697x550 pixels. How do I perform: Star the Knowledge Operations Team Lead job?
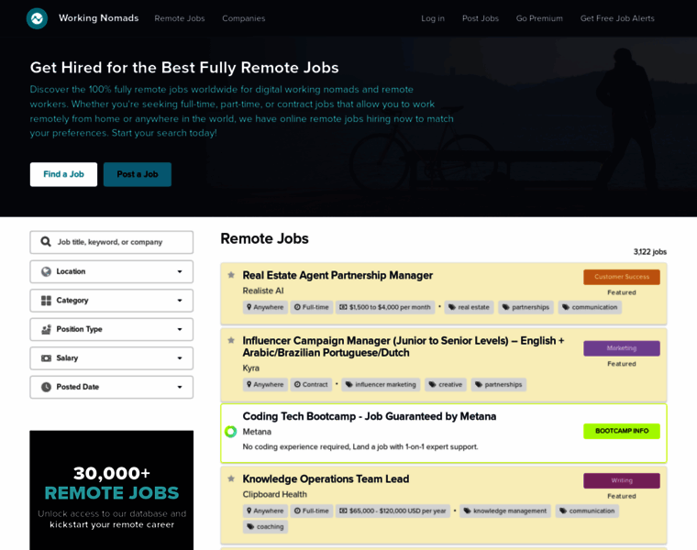pos(231,478)
